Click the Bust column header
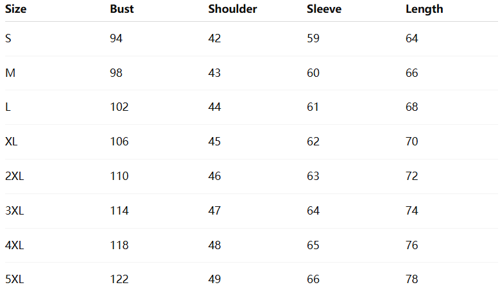Image resolution: width=500 pixels, height=294 pixels. click(x=122, y=9)
